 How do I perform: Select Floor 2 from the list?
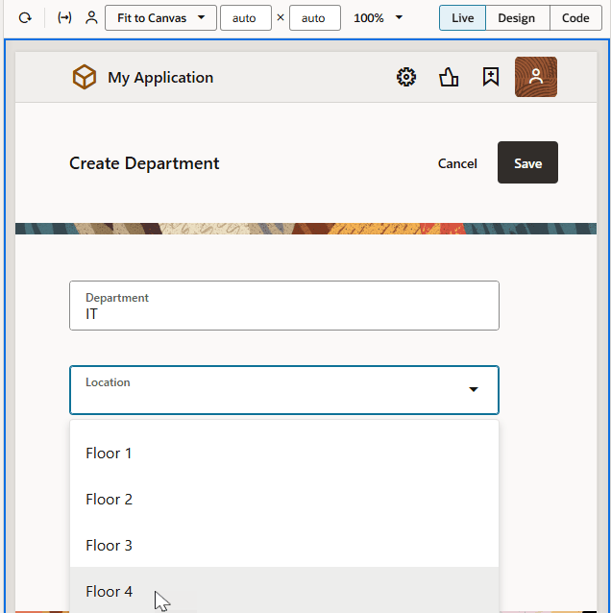click(x=284, y=500)
